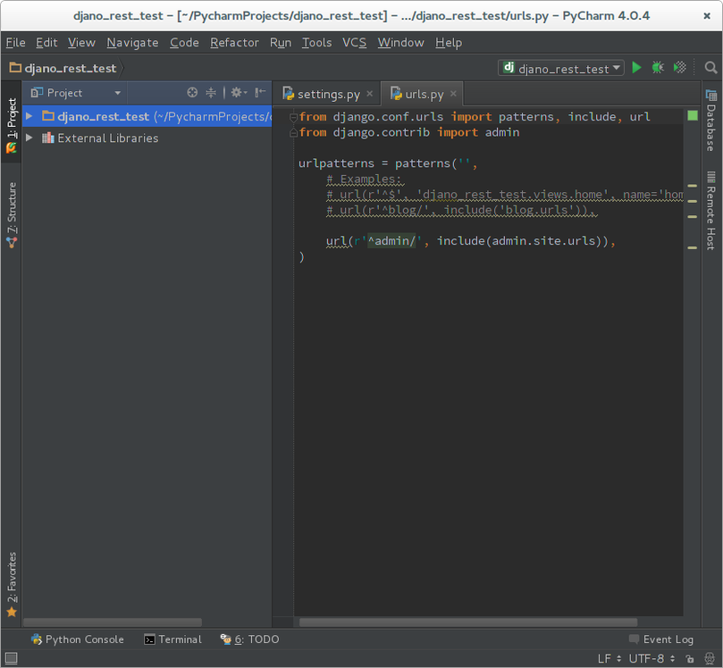Click last yellow warning marker in gutter
Screen dimensions: 723x668
(692, 248)
